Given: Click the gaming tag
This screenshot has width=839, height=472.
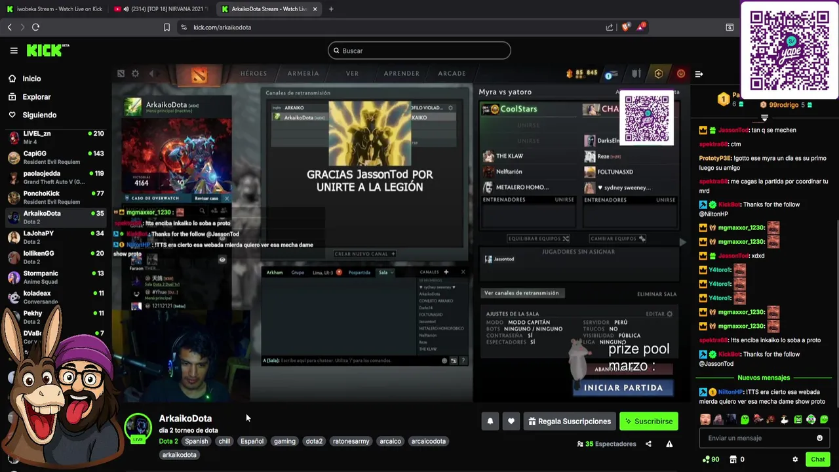Looking at the screenshot, I should click(x=284, y=441).
